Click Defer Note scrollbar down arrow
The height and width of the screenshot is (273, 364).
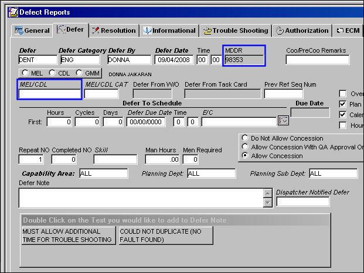268,203
